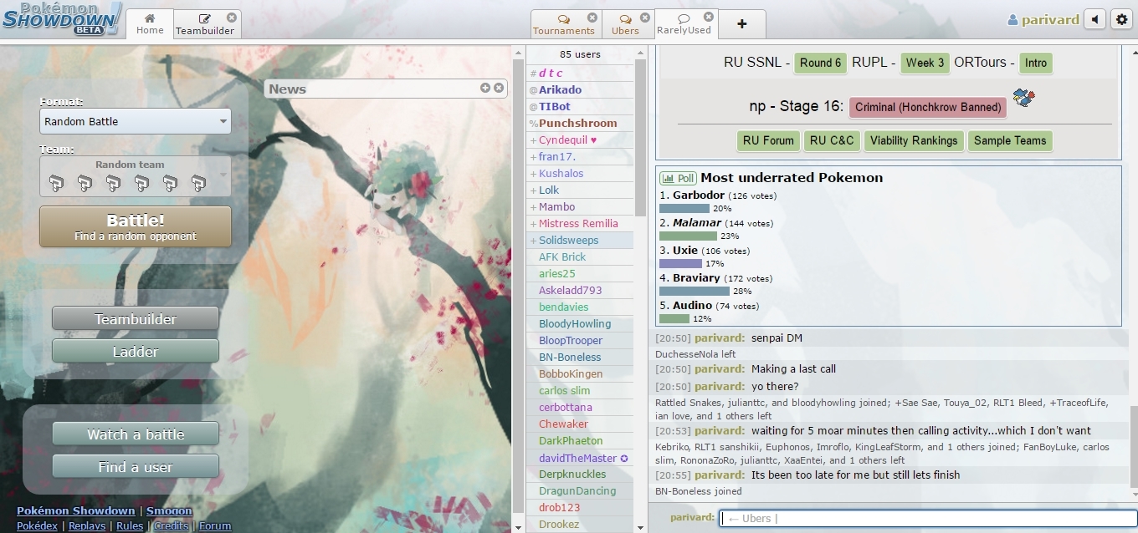This screenshot has height=533, width=1138.
Task: Select user TIBot in user list
Action: click(579, 106)
